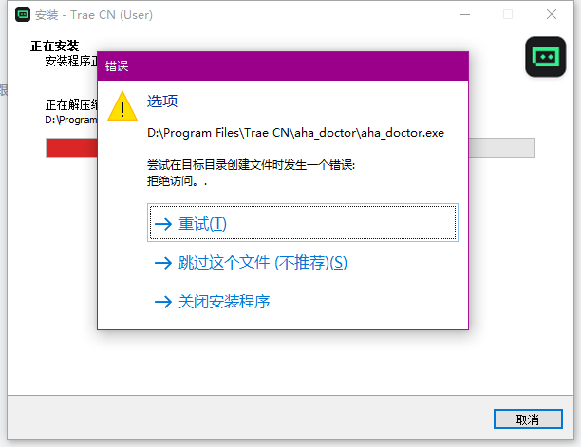
Task: Click the arrow icon beside 跳过这个文件
Action: 162,263
